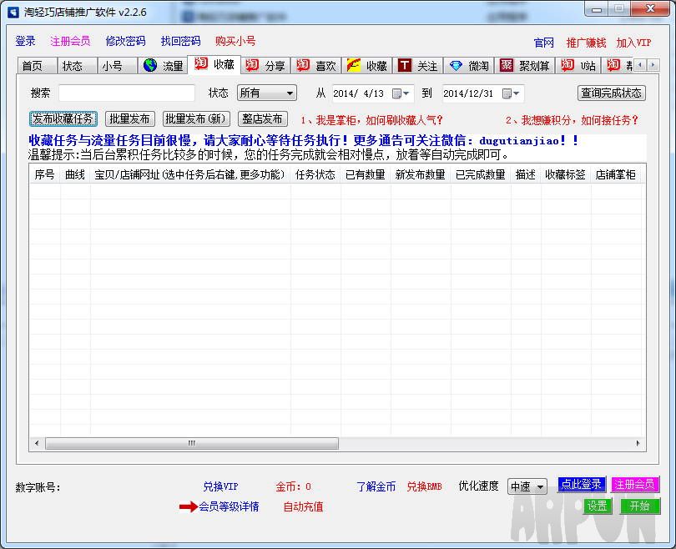The width and height of the screenshot is (676, 549).
Task: Click the 微淘 tab's diamond icon
Action: point(455,66)
